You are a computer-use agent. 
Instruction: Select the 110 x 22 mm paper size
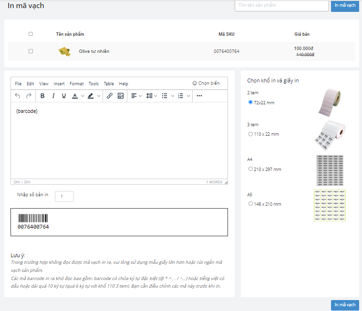250,134
